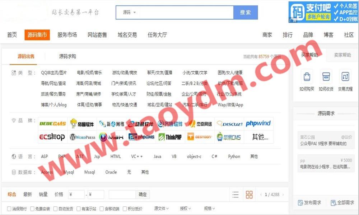Select the MaxCMS brand logo
This screenshot has height=215, width=359.
click(112, 137)
